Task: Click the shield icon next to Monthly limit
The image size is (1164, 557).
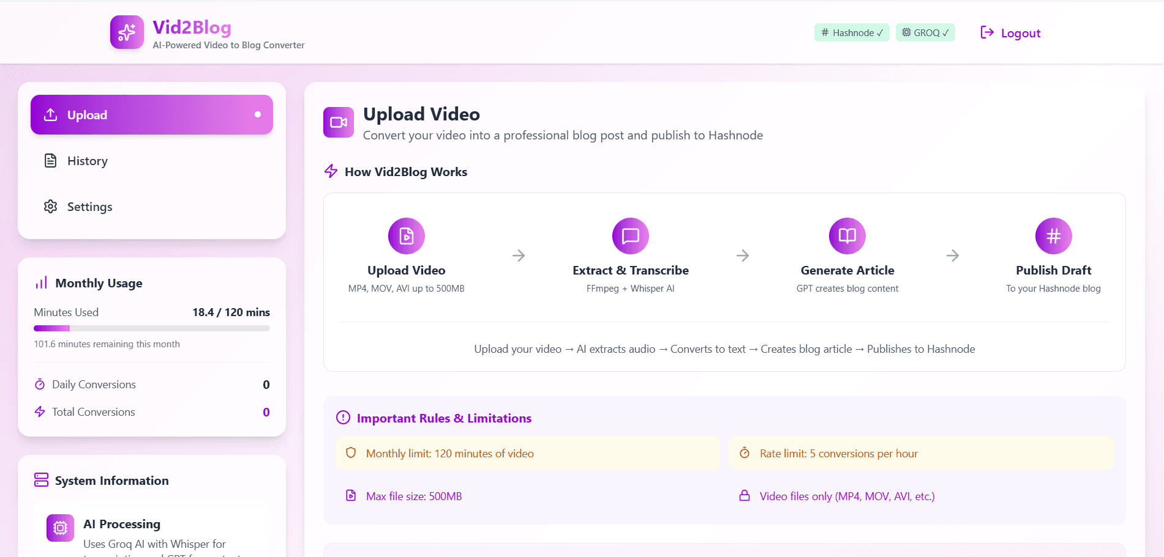Action: (x=351, y=453)
